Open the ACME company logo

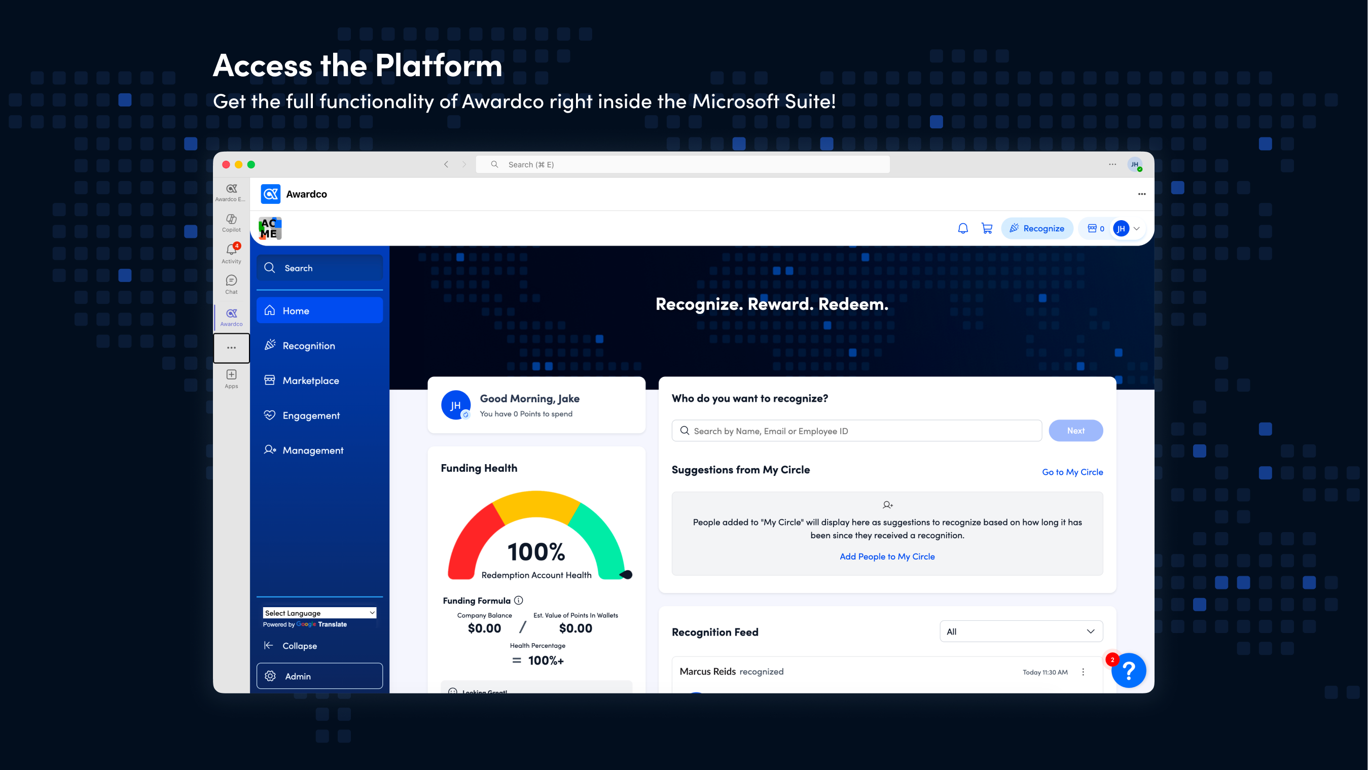pos(270,228)
